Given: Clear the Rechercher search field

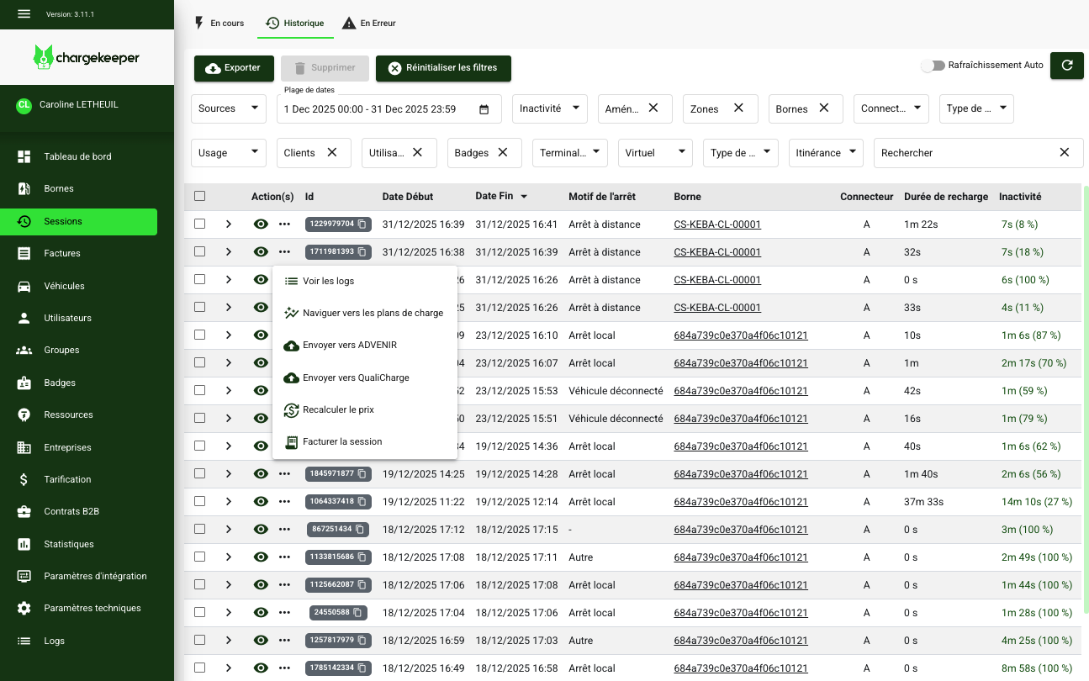Looking at the screenshot, I should [1064, 153].
